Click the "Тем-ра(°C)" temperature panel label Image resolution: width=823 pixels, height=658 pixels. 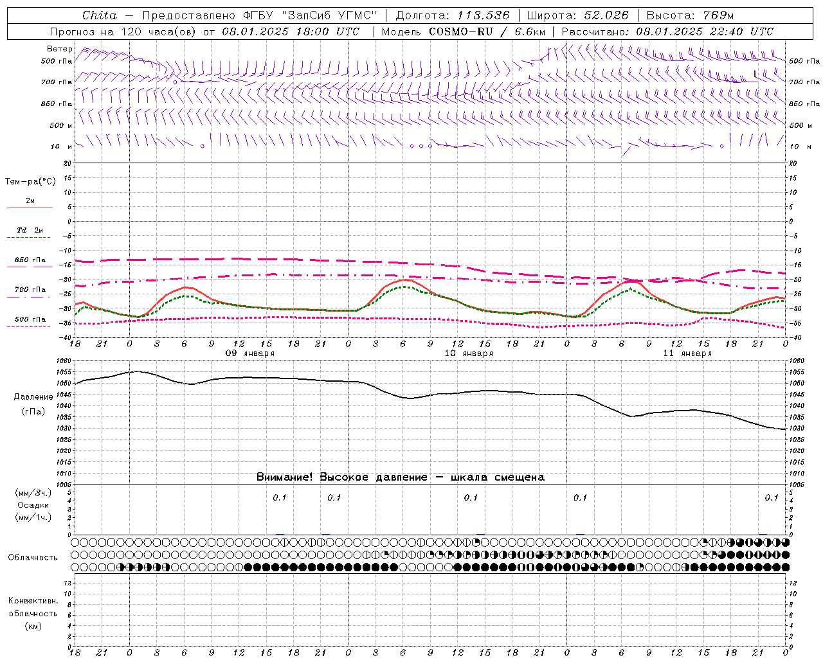coord(30,182)
